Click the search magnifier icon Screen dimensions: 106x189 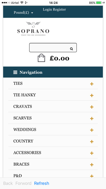[72, 49]
